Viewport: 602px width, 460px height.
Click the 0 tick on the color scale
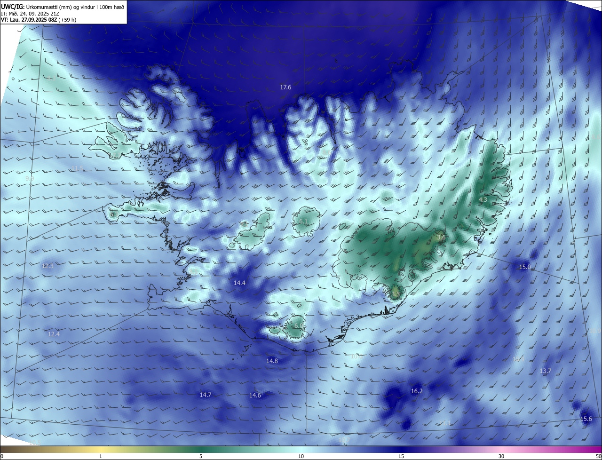click(2, 456)
